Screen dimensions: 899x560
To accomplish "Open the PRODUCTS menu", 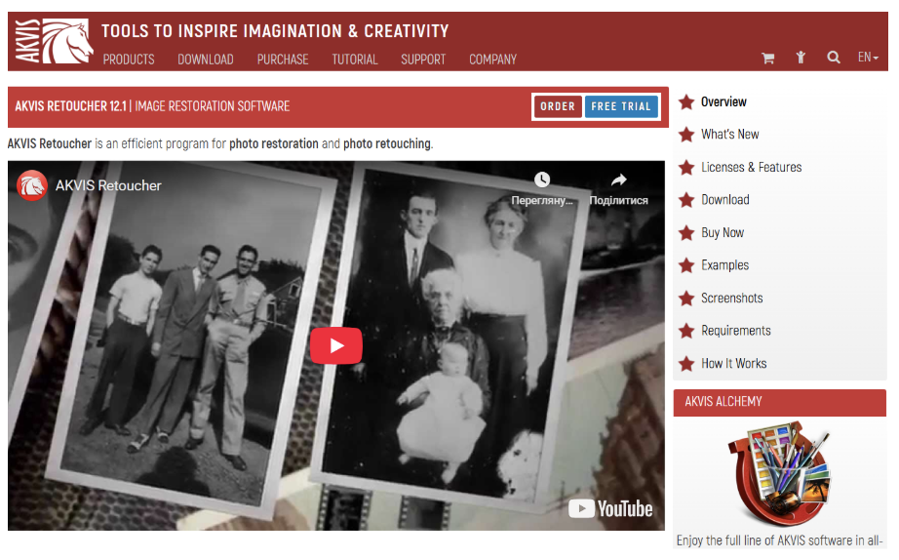I will (129, 60).
